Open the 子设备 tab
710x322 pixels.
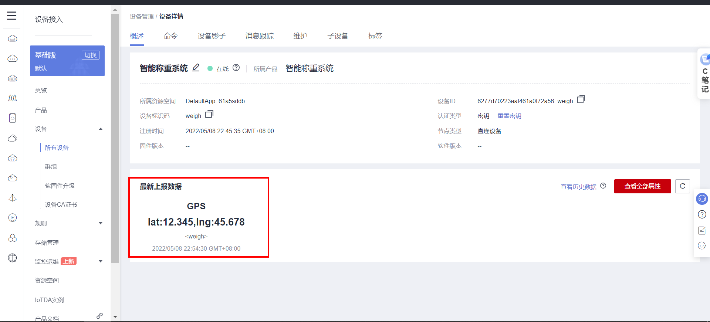coord(338,36)
